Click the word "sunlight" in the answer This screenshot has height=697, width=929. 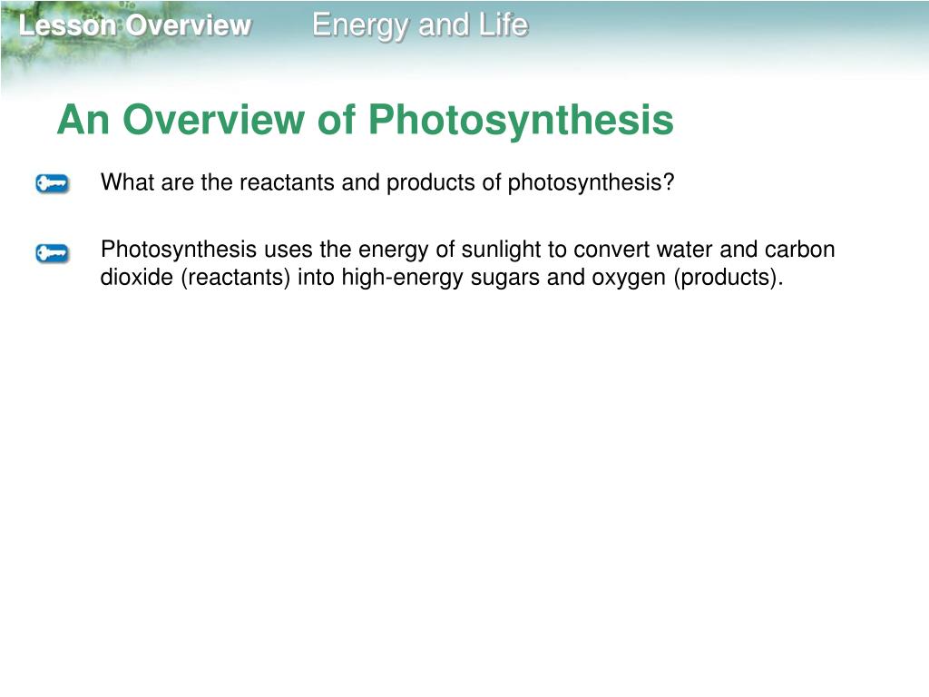[501, 250]
